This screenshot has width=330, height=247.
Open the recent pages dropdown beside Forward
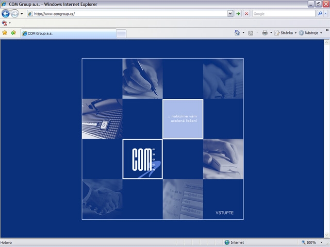[x=22, y=14]
